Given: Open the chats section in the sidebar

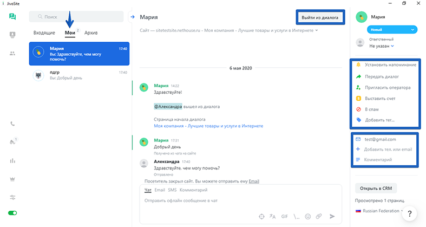Looking at the screenshot, I should point(12,17).
